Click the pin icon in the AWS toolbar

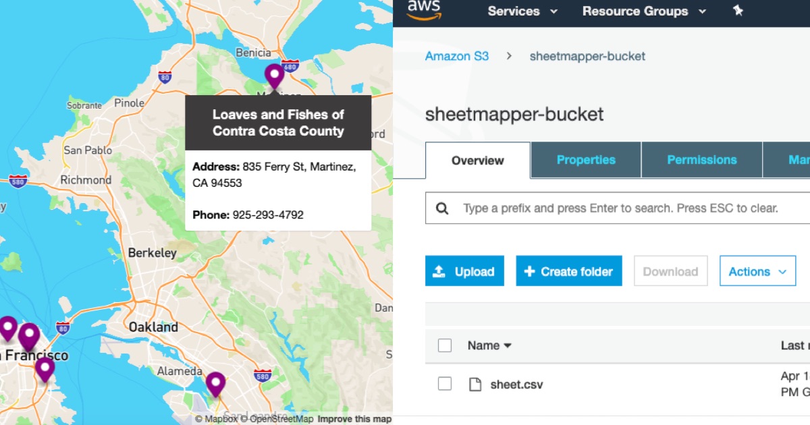click(738, 11)
